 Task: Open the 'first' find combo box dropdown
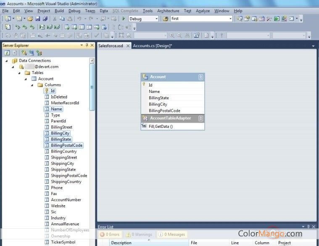(x=230, y=19)
